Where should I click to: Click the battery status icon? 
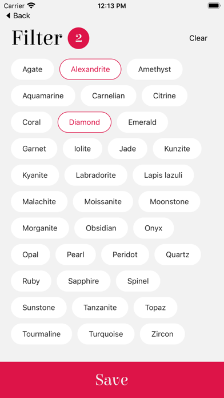pyautogui.click(x=214, y=6)
